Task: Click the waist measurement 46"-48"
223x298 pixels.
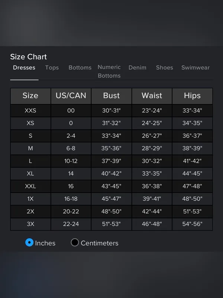Action: coord(152,224)
